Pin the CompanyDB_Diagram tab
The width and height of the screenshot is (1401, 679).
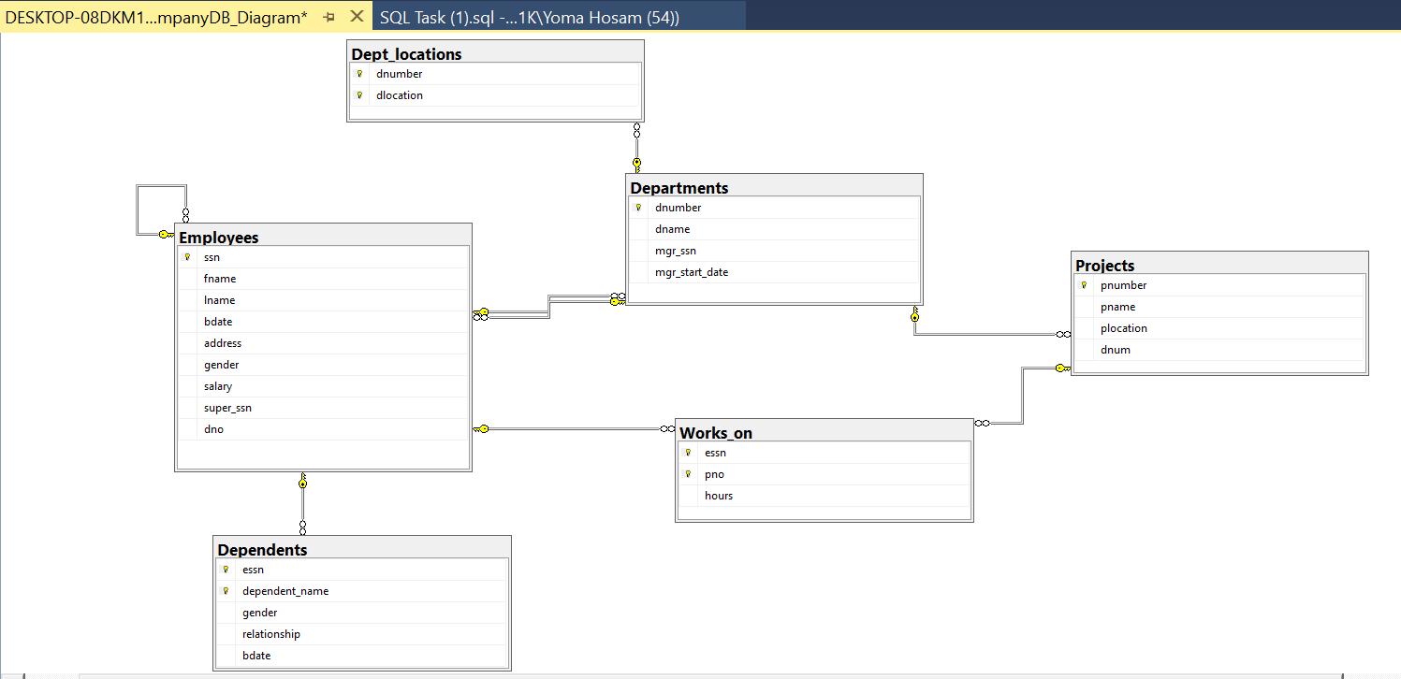328,18
